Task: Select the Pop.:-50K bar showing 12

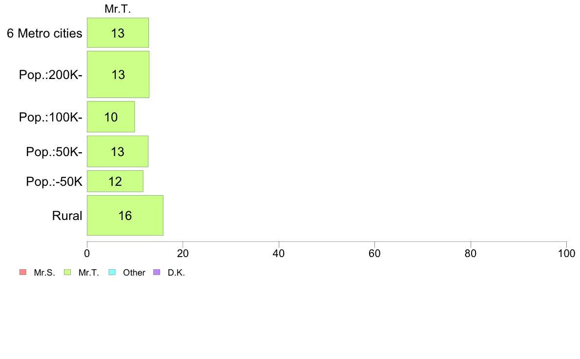Action: click(115, 181)
